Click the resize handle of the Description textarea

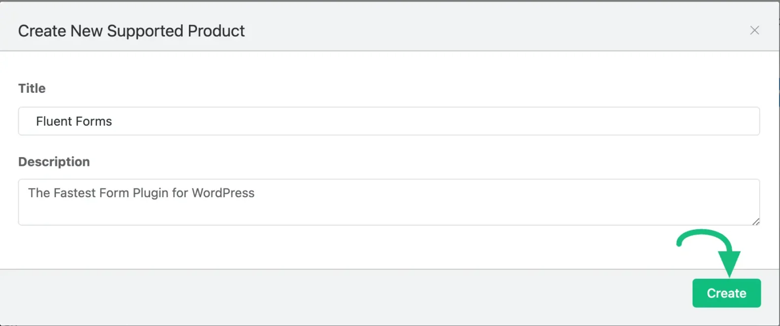[756, 222]
